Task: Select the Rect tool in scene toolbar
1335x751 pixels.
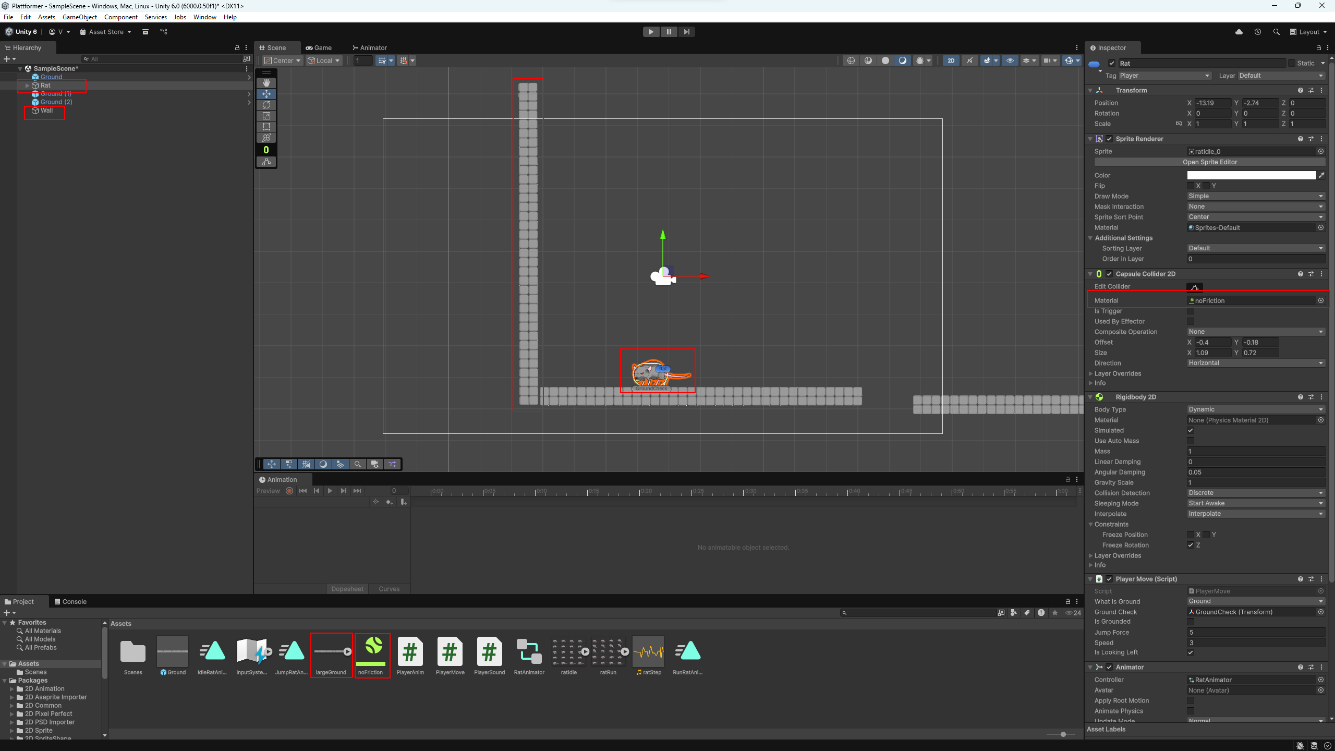Action: (266, 127)
